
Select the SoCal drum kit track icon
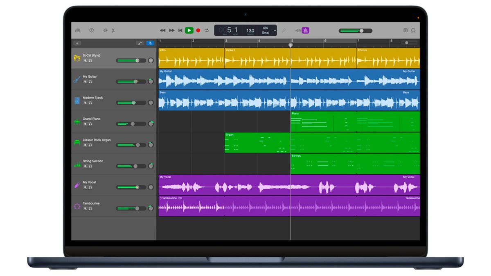click(x=77, y=58)
